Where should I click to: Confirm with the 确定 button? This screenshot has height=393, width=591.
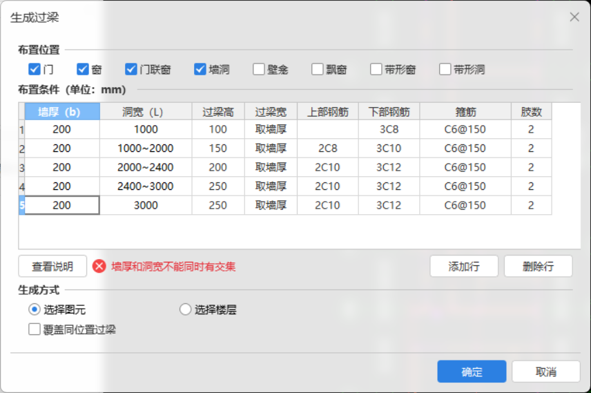(x=472, y=372)
